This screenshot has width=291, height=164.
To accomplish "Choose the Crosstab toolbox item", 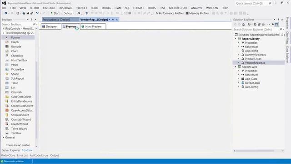I will point(16,92).
